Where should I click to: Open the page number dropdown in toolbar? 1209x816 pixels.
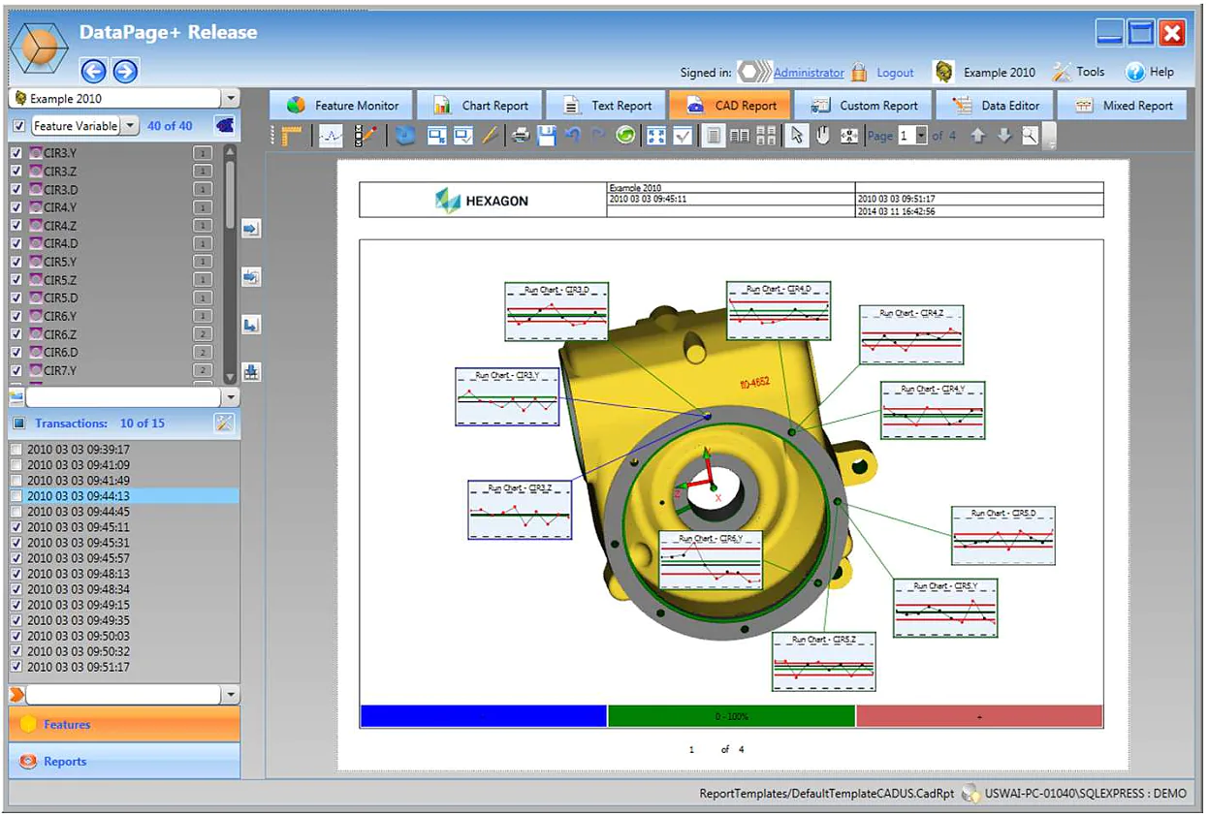pos(921,137)
